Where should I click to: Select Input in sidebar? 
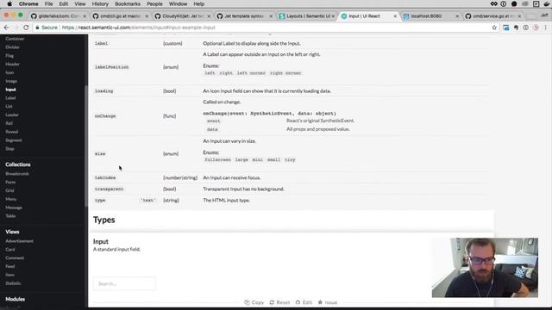point(10,90)
